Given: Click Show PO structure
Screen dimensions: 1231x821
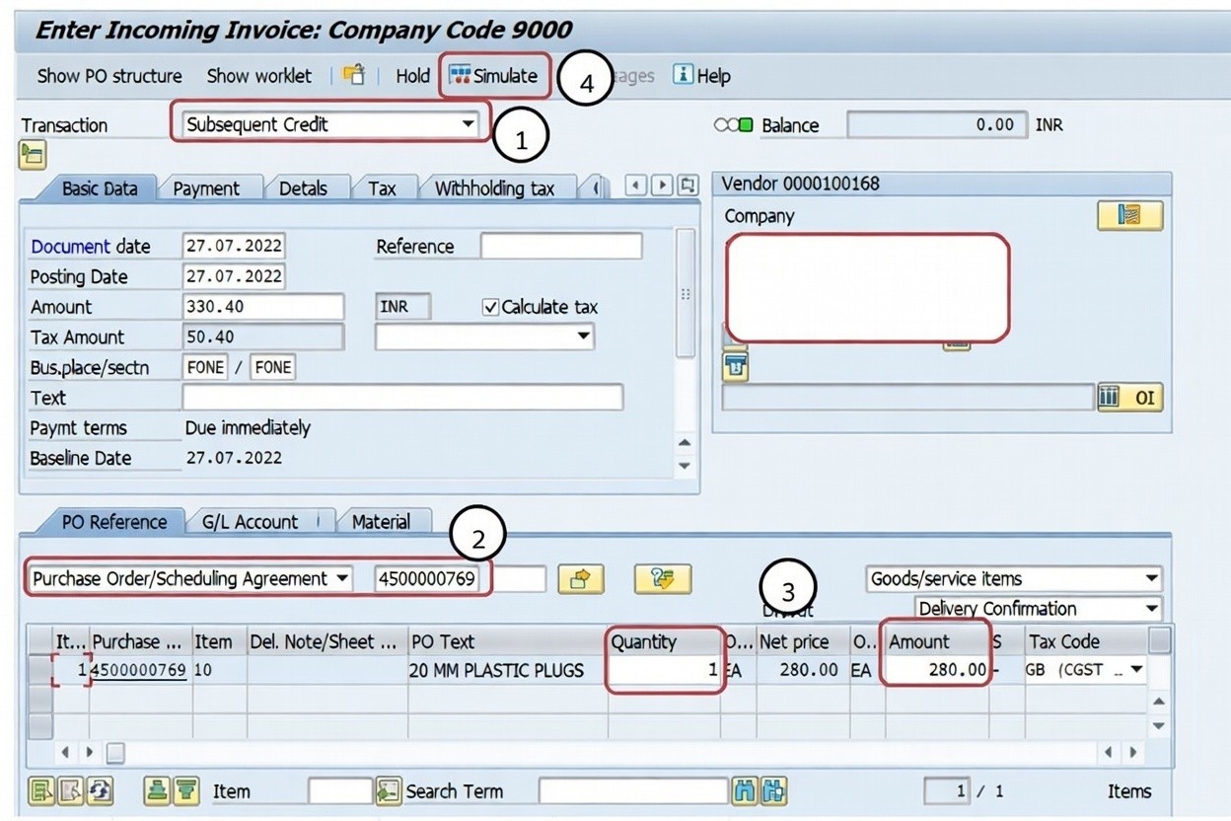Looking at the screenshot, I should (x=109, y=76).
